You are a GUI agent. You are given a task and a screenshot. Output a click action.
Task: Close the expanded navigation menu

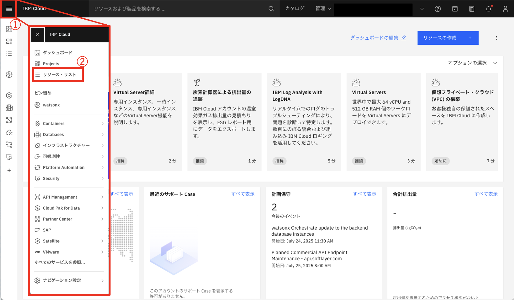(x=37, y=35)
